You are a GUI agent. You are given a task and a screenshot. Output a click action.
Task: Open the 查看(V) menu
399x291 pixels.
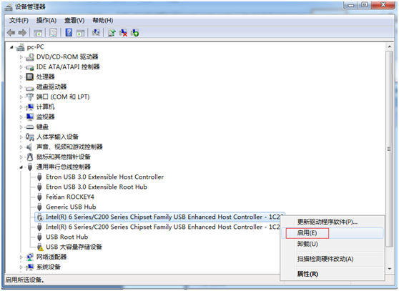pyautogui.click(x=74, y=20)
